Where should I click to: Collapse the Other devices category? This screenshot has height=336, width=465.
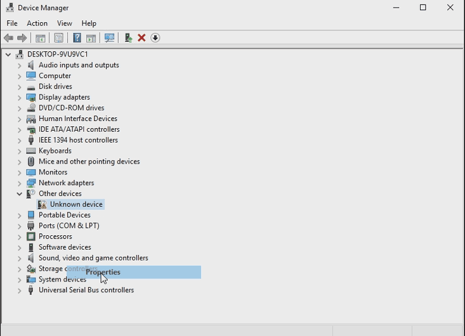[x=19, y=194]
